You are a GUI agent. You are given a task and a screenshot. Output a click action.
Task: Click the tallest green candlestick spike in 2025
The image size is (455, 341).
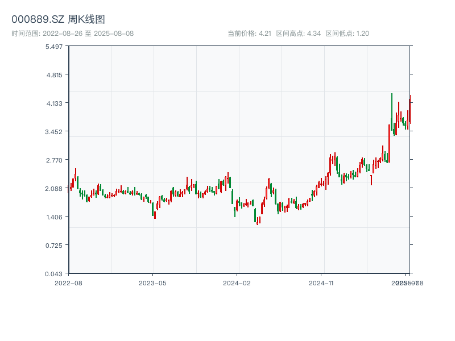391,111
